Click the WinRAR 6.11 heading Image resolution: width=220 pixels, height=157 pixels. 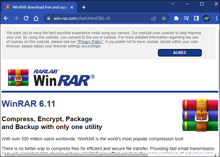click(29, 104)
